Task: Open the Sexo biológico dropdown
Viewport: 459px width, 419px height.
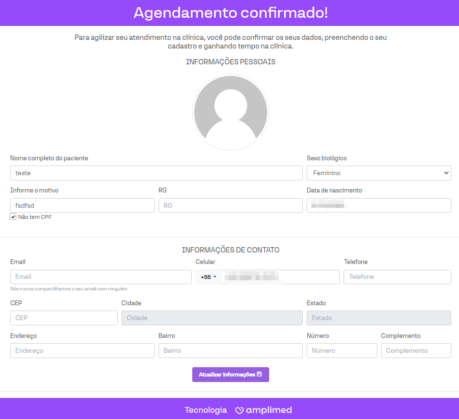Action: coord(378,173)
